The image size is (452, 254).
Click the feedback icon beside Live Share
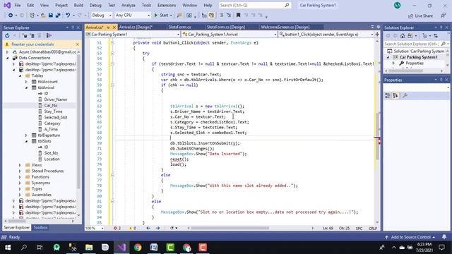click(444, 16)
